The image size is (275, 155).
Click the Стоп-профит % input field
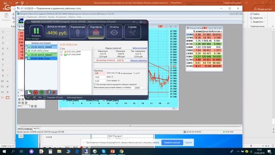100,81
